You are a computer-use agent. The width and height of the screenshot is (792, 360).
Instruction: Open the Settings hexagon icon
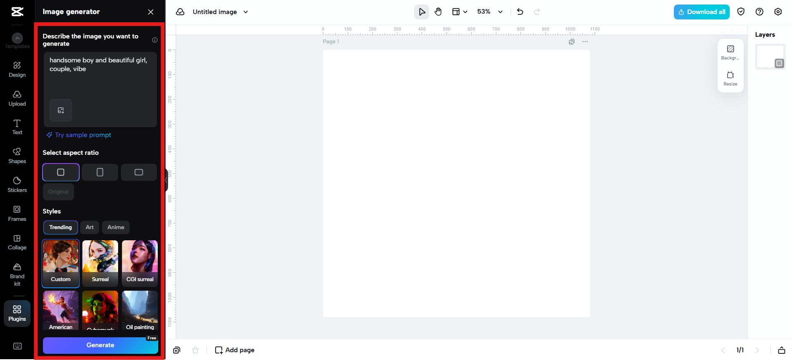tap(778, 12)
